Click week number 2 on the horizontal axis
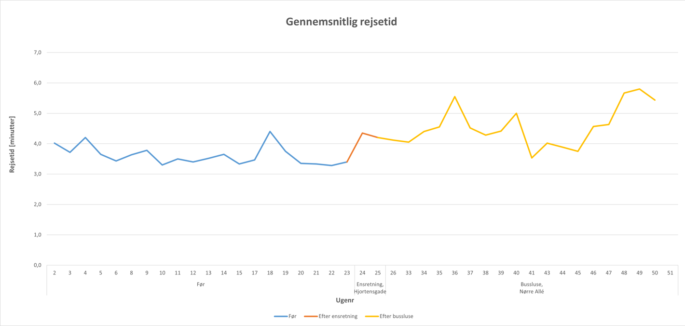Screen dimensions: 685x326 (55, 273)
